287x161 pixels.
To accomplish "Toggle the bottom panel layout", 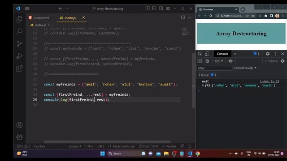I will point(154,8).
